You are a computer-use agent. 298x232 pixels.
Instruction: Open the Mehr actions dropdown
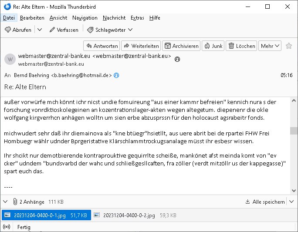[269, 46]
